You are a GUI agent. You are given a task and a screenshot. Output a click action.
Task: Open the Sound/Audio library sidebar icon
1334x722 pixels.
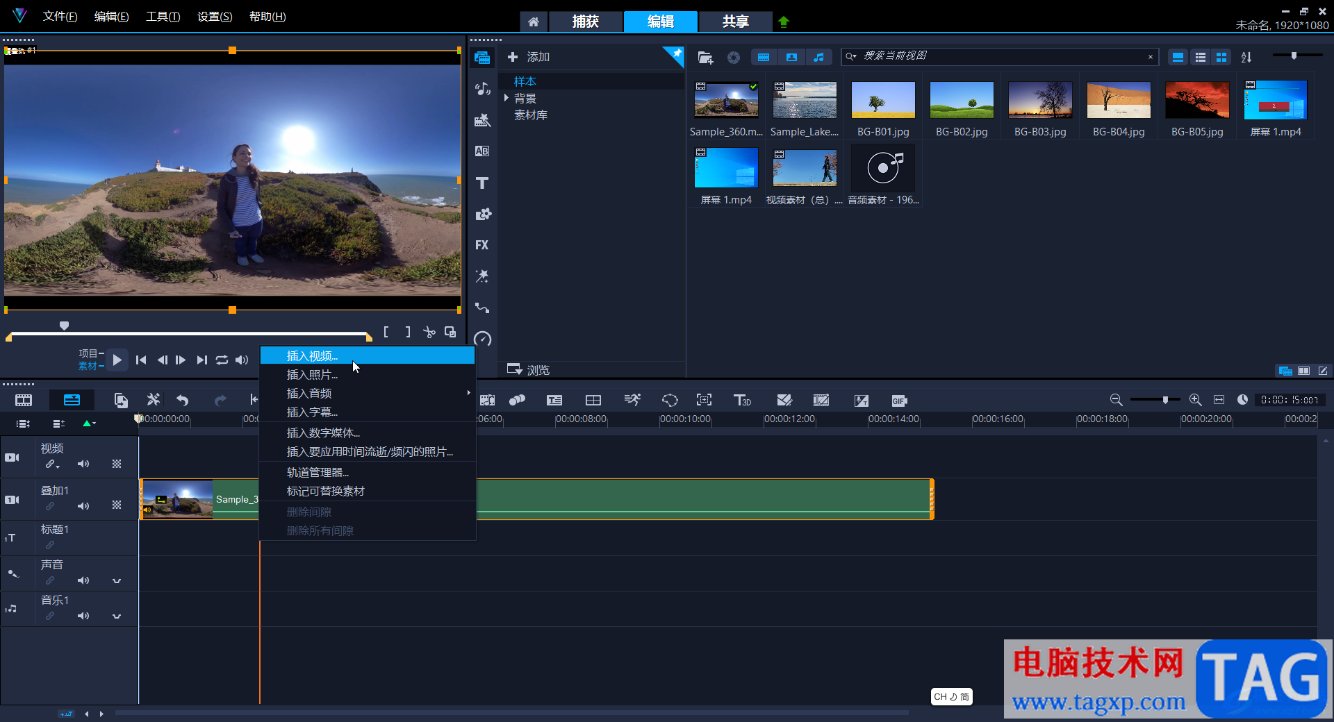[x=482, y=89]
